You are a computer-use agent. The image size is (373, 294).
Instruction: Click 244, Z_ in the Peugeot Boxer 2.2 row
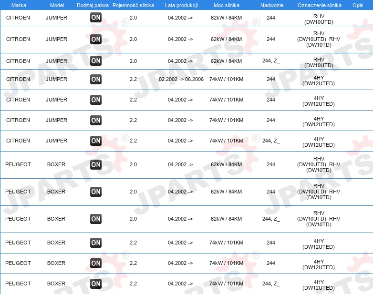271,284
